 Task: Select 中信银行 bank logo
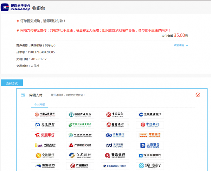pyautogui.click(x=150, y=125)
